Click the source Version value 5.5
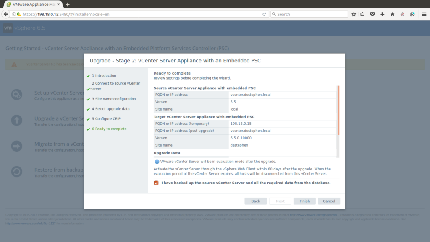This screenshot has width=430, height=242. (233, 102)
